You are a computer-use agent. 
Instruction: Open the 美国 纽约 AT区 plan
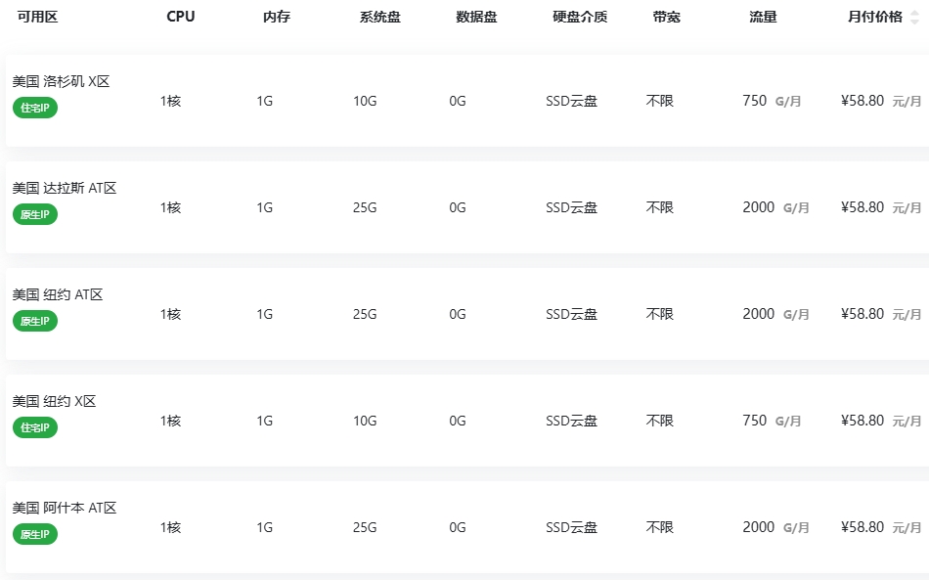(467, 314)
